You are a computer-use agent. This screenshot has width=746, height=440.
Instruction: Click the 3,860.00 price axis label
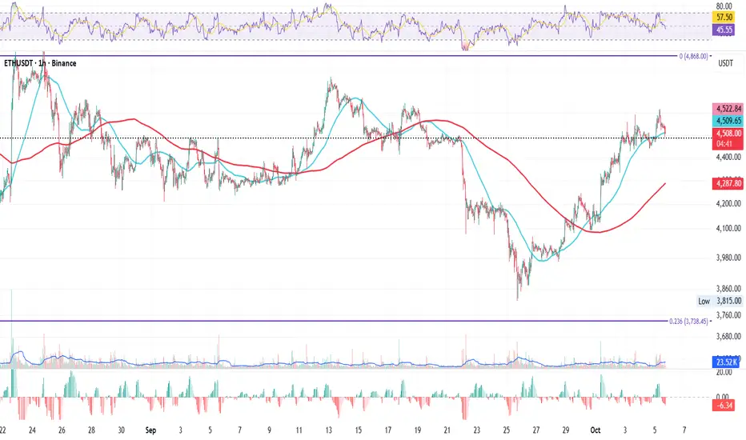[728, 288]
